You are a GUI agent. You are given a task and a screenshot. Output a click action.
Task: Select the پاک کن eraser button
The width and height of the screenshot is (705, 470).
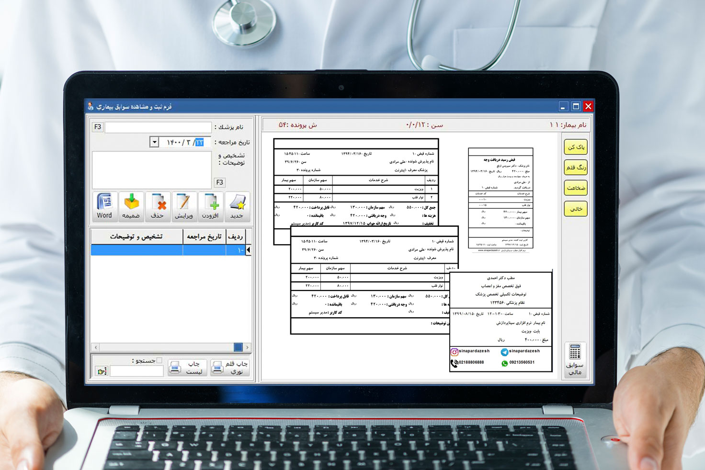click(x=576, y=147)
